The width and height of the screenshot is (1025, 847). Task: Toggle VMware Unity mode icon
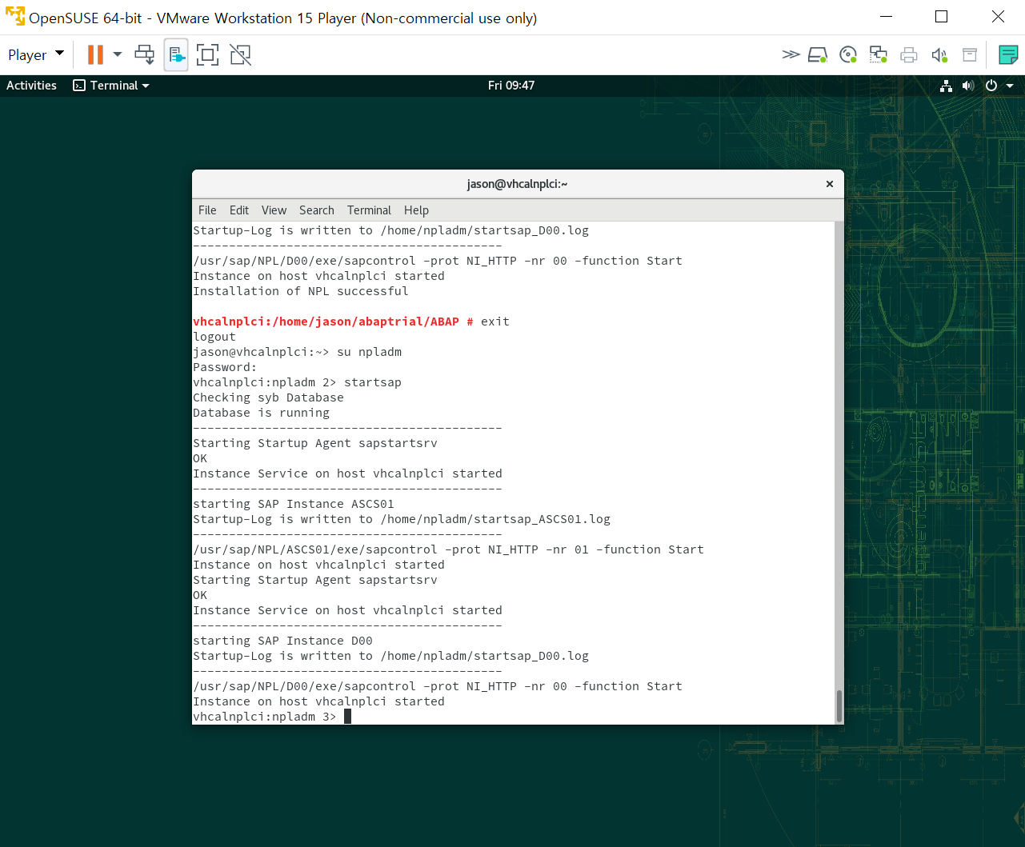(240, 54)
